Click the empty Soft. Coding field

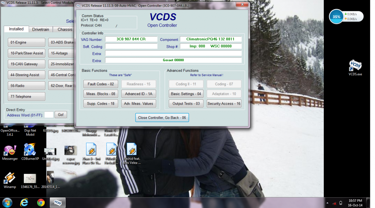pos(131,46)
